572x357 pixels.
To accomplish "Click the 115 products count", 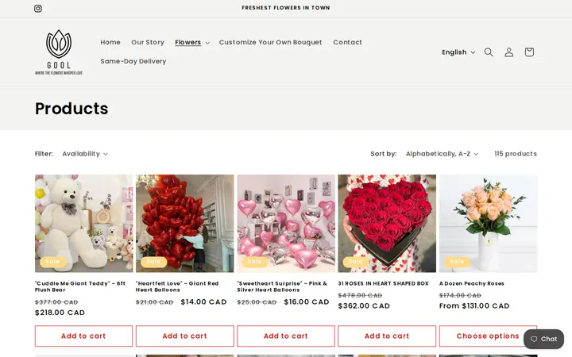I will tap(516, 154).
